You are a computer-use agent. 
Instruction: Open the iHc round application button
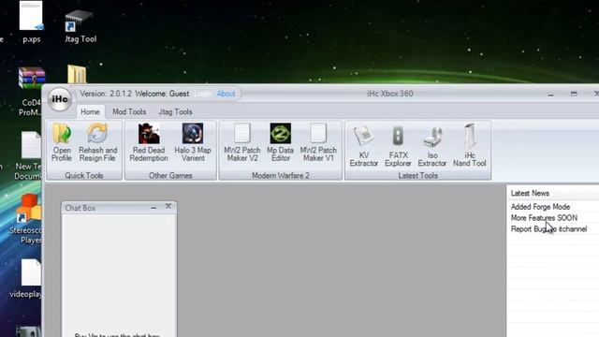[60, 99]
